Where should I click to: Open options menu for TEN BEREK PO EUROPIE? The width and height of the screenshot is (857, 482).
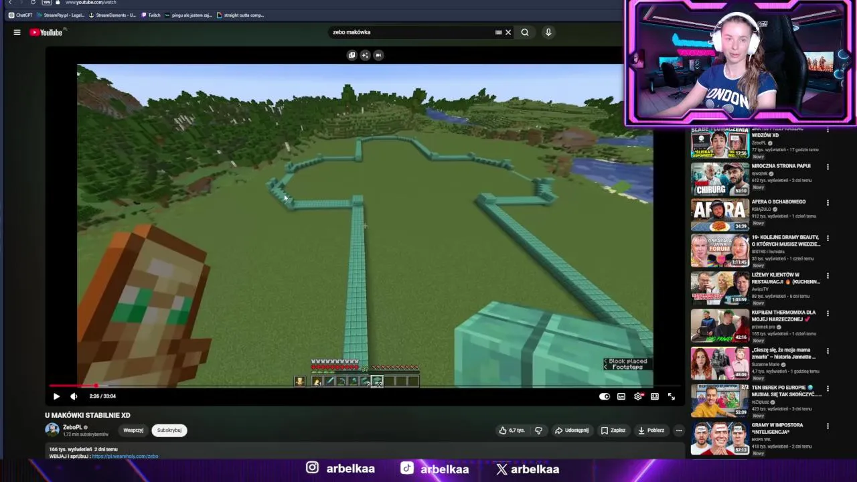pos(828,388)
